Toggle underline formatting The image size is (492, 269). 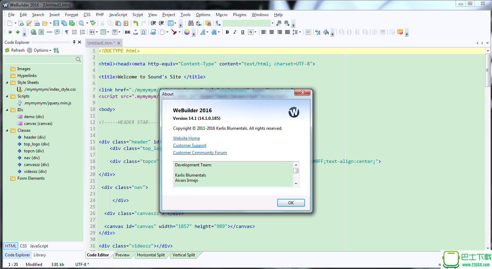click(243, 32)
